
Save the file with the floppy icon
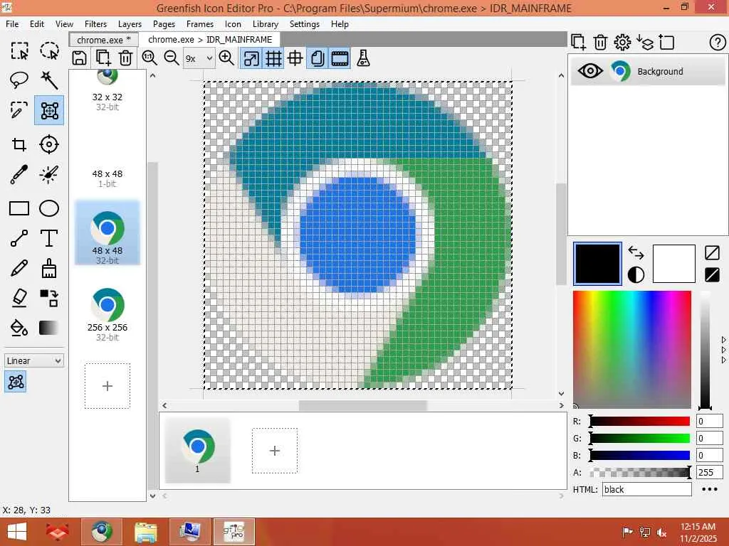[80, 58]
